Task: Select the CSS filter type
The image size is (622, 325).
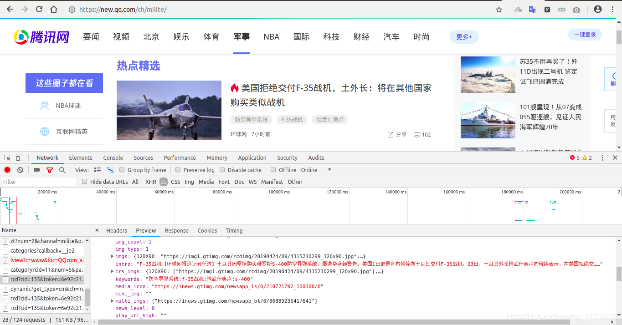Action: pyautogui.click(x=175, y=182)
